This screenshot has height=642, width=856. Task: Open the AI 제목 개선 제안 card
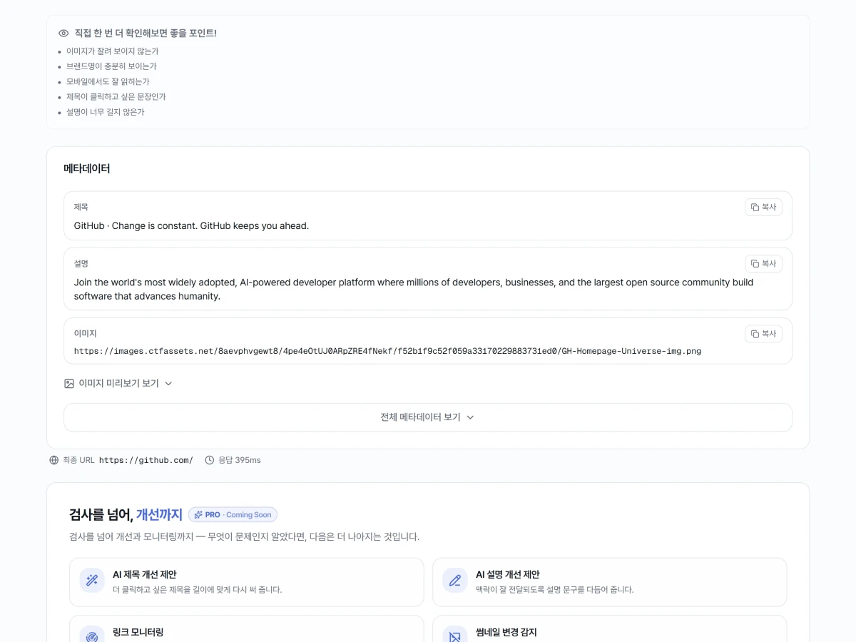point(247,582)
